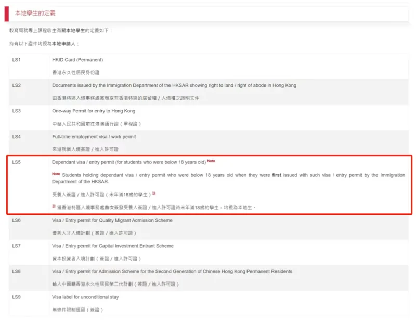The height and width of the screenshot is (320, 416).
Task: Click the text 輸入中國籍香港永久性居民第二代計劃
Action: 93,284
